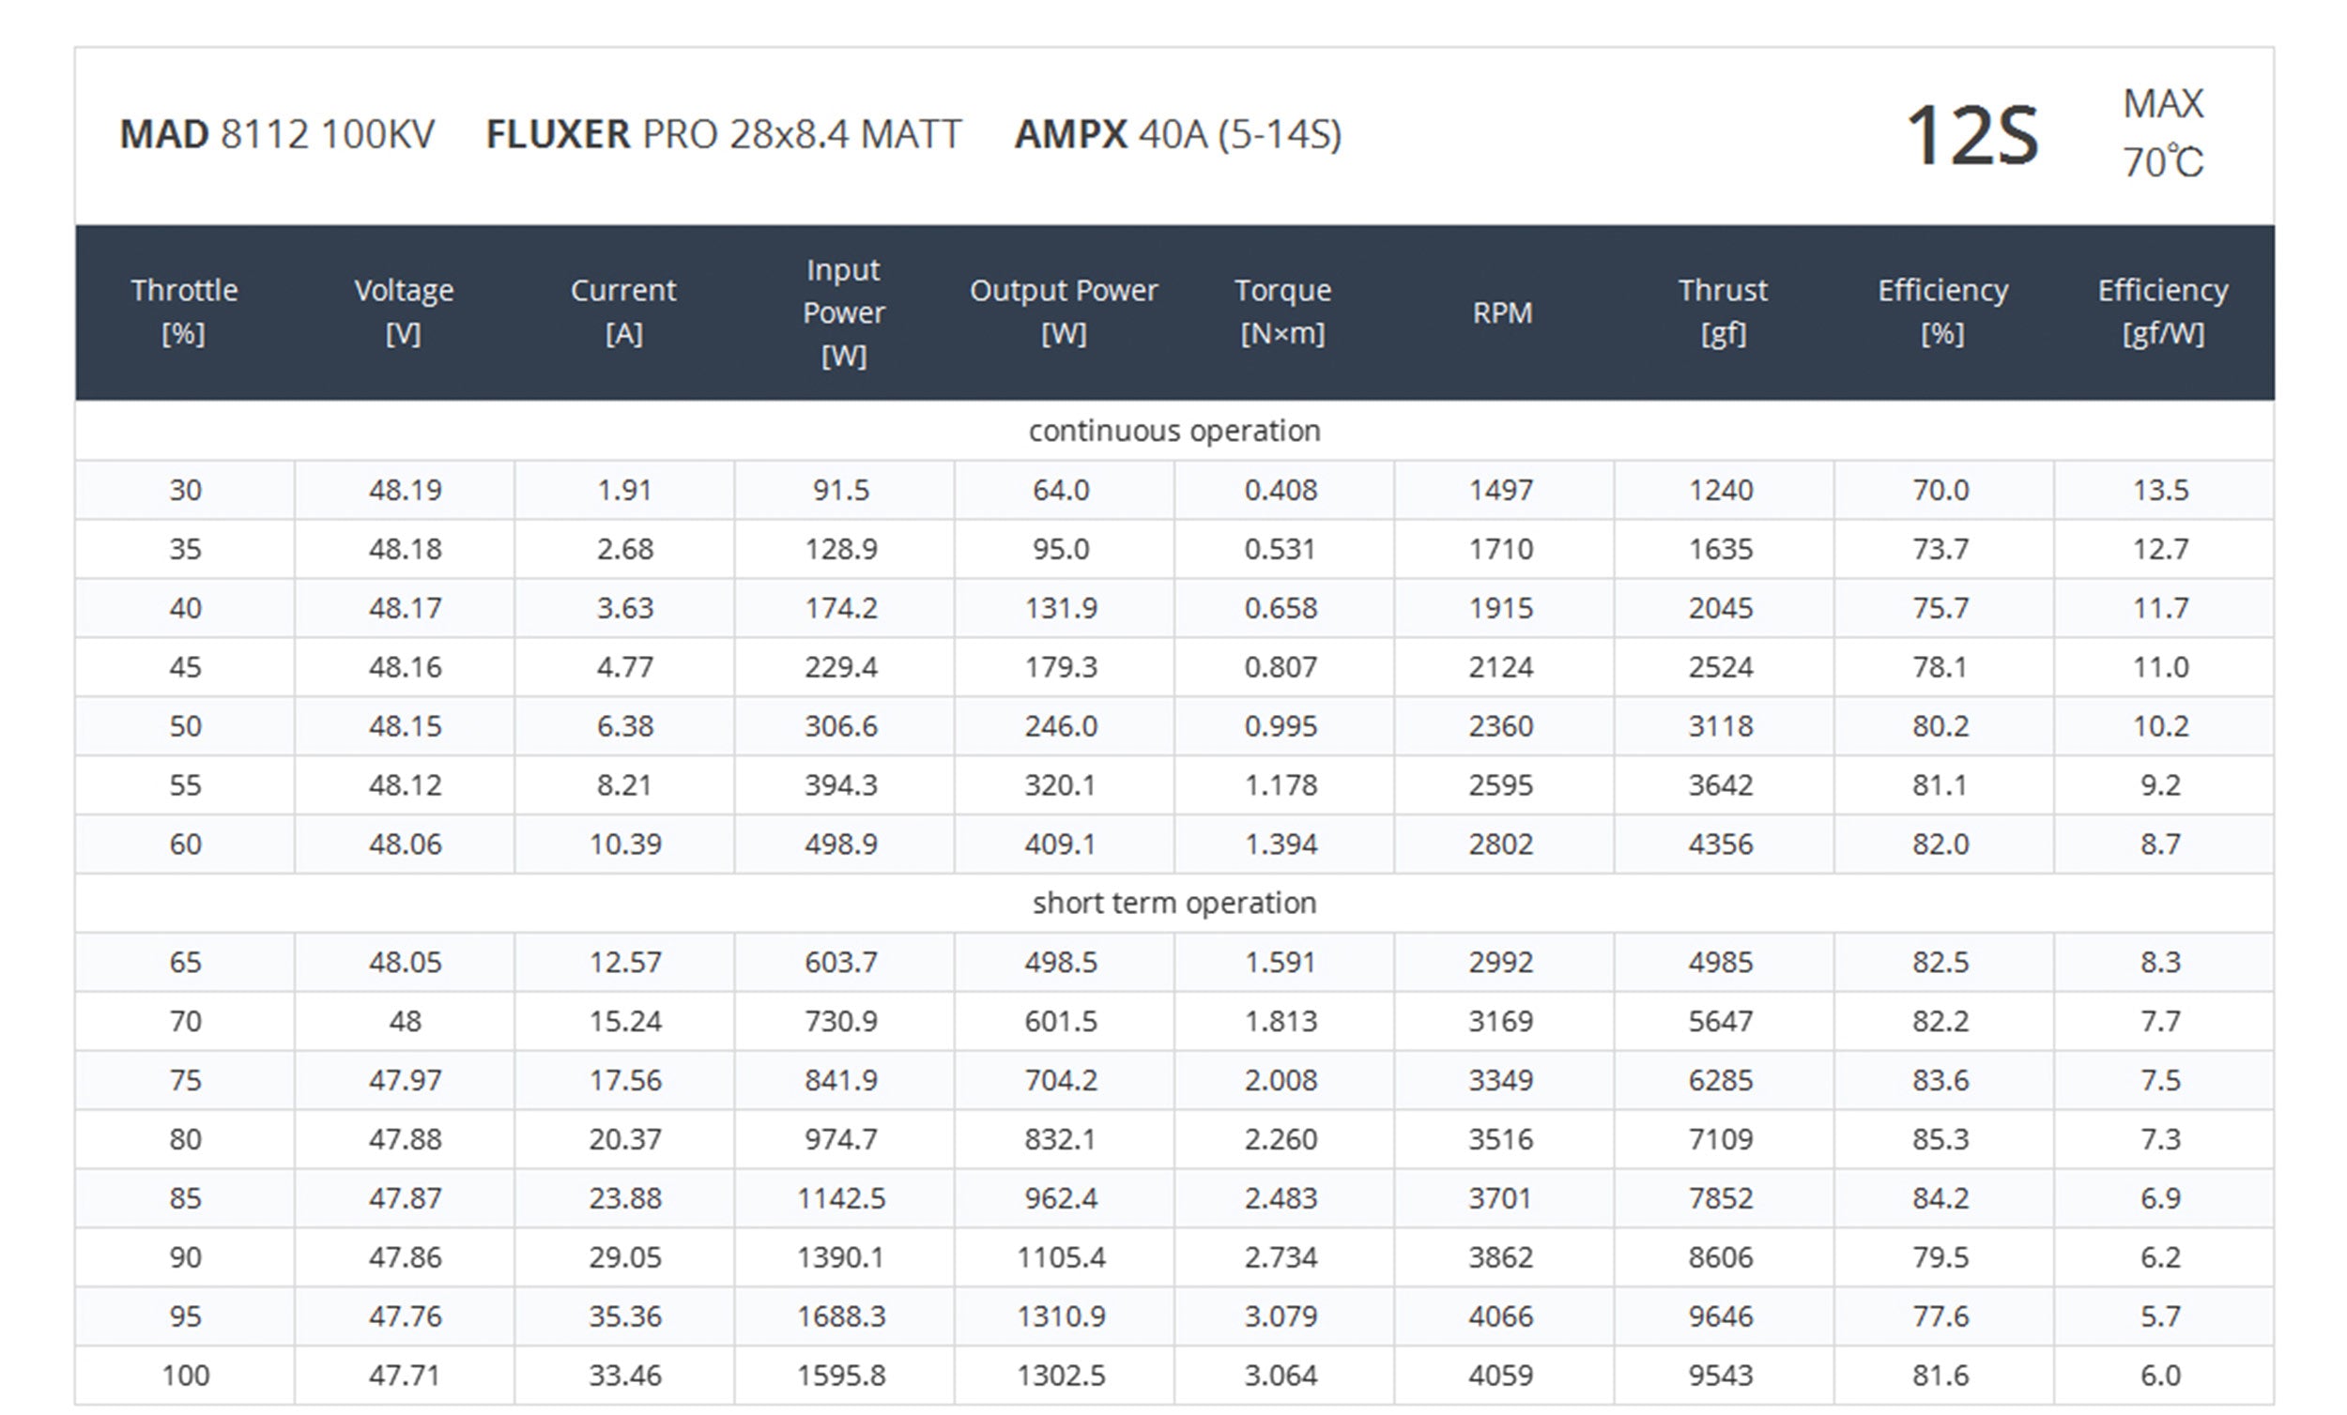This screenshot has width=2347, height=1415.
Task: Click the MAX 70°C label
Action: click(2162, 133)
